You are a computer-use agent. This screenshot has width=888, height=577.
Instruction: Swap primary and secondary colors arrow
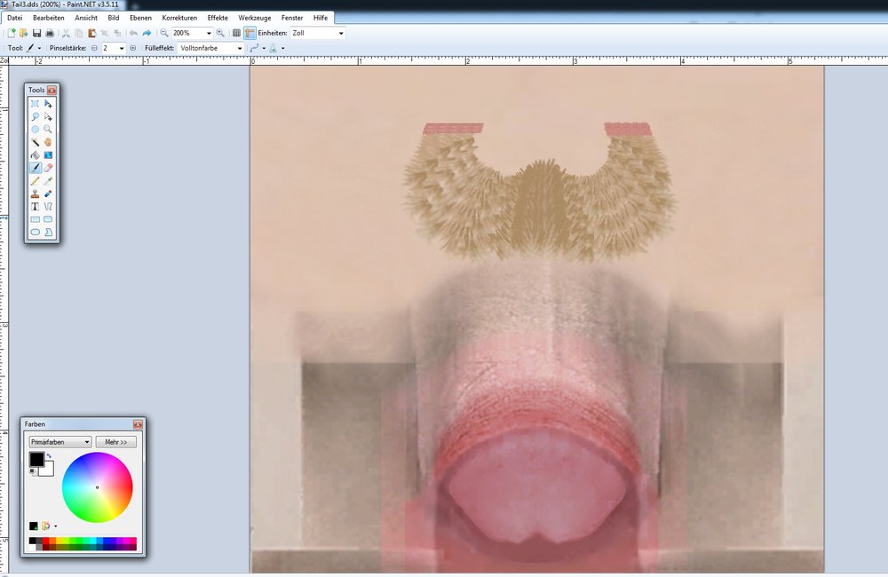49,455
